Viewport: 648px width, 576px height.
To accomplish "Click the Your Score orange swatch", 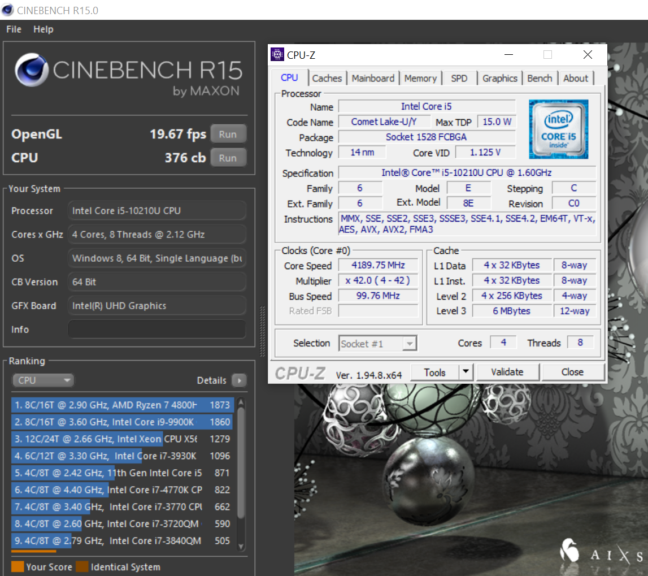I will (x=18, y=566).
